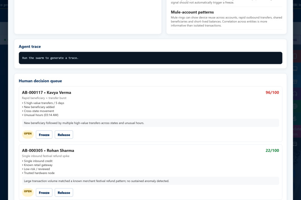This screenshot has width=301, height=200.
Task: Click 'Rapid beneficiary + transfer burst' subtitle
Action: 44,98
